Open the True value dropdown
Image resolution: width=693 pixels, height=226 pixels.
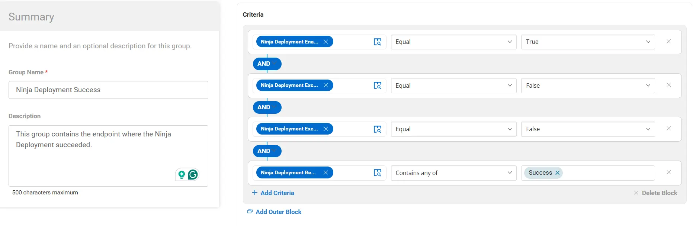[x=588, y=42]
